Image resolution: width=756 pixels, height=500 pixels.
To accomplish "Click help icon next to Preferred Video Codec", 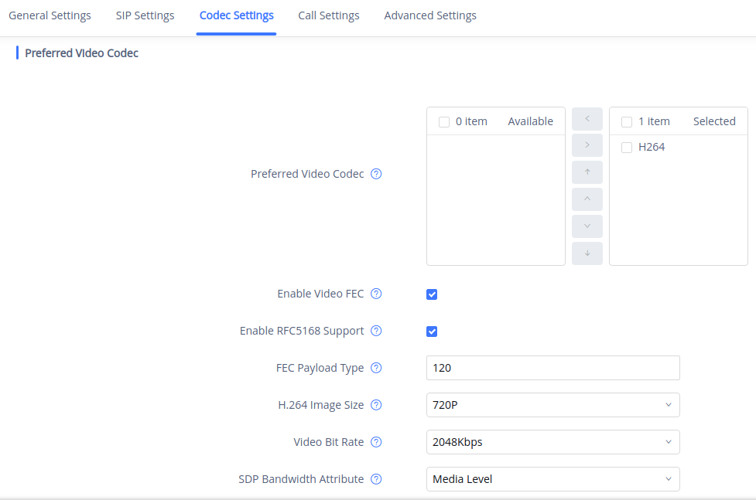I will [x=376, y=174].
